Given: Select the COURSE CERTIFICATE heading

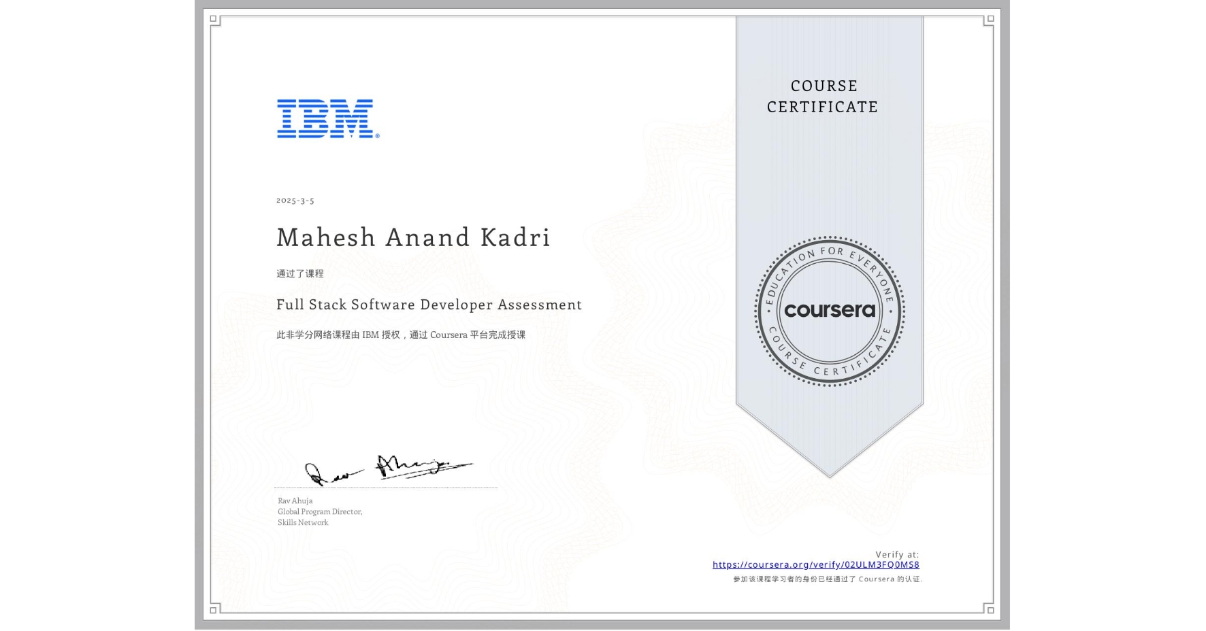Looking at the screenshot, I should (x=822, y=97).
